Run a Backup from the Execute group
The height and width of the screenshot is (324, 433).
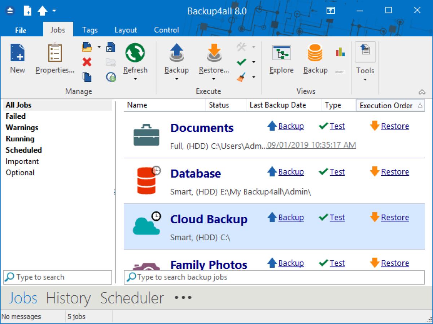click(x=176, y=58)
